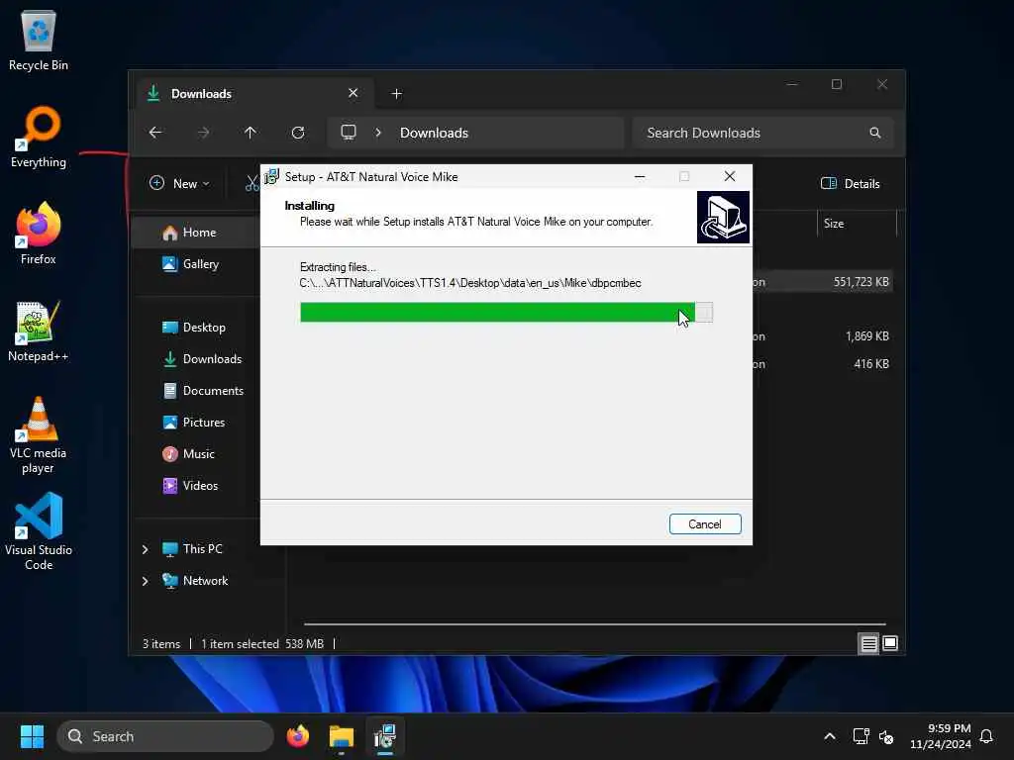Open the network status tray icon
Viewport: 1014px width, 760px height.
(x=861, y=736)
